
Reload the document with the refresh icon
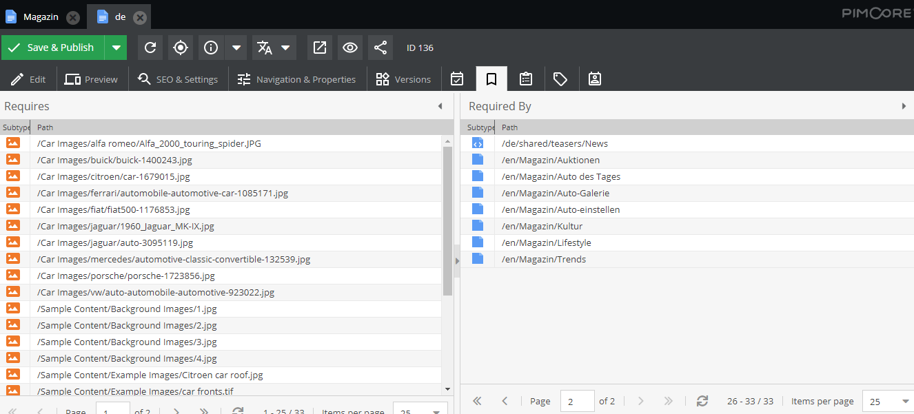tap(150, 48)
